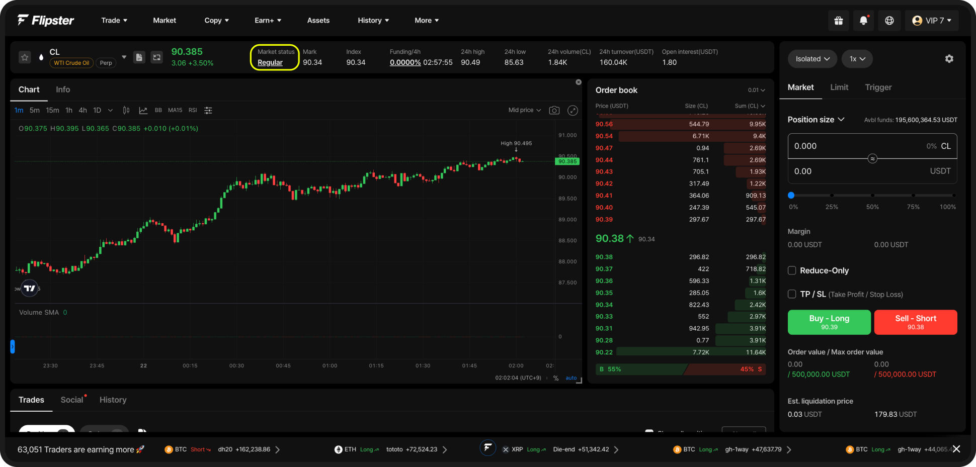The width and height of the screenshot is (976, 467).
Task: Click the BTC icon beside dh20 in the ticker
Action: point(169,449)
